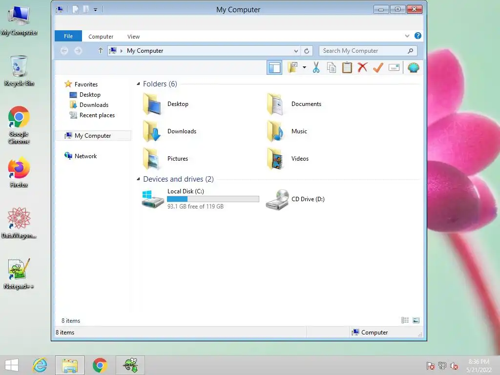The image size is (500, 375).
Task: Switch to Large icons view in status bar
Action: [416, 320]
